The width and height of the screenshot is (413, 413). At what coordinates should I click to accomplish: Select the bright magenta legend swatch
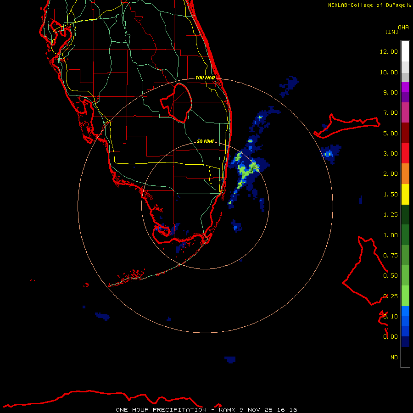[405, 87]
